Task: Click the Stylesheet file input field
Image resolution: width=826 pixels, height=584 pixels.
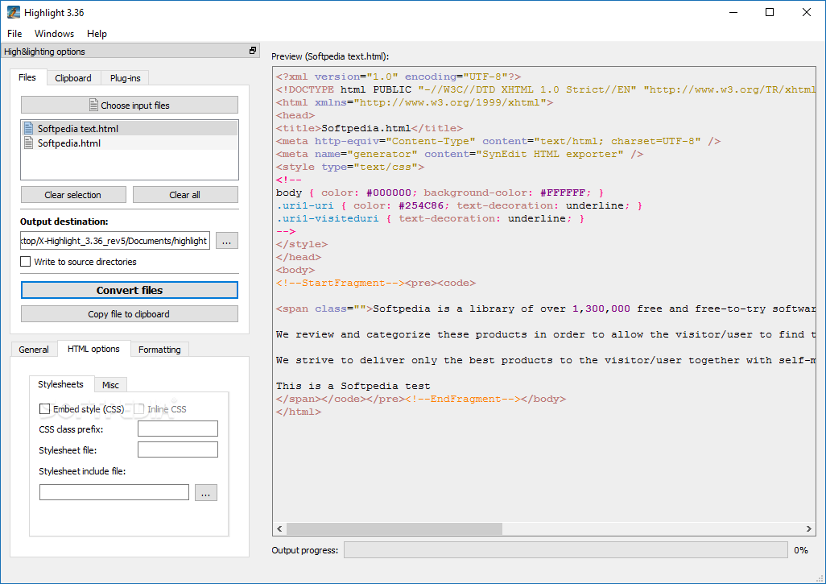Action: point(178,449)
